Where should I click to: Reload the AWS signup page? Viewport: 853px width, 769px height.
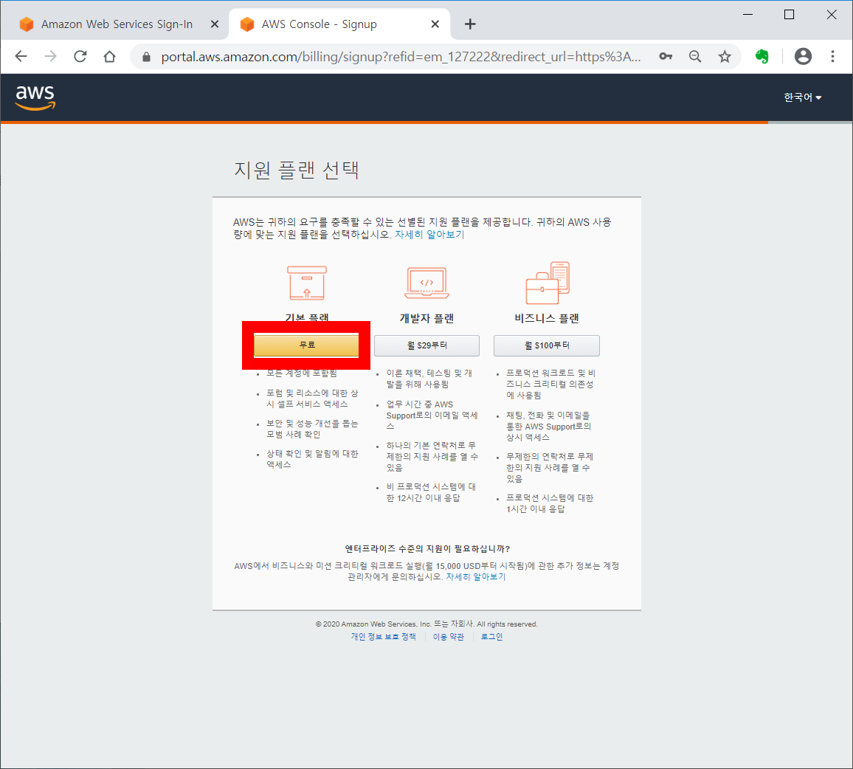point(80,57)
